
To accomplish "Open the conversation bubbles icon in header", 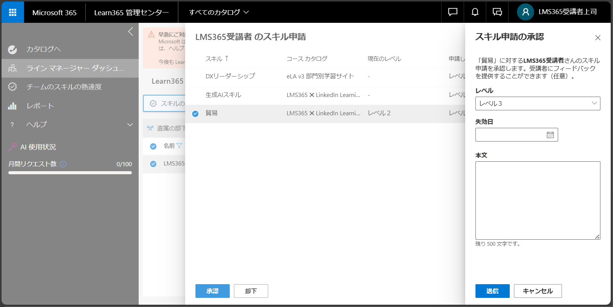I will 497,12.
